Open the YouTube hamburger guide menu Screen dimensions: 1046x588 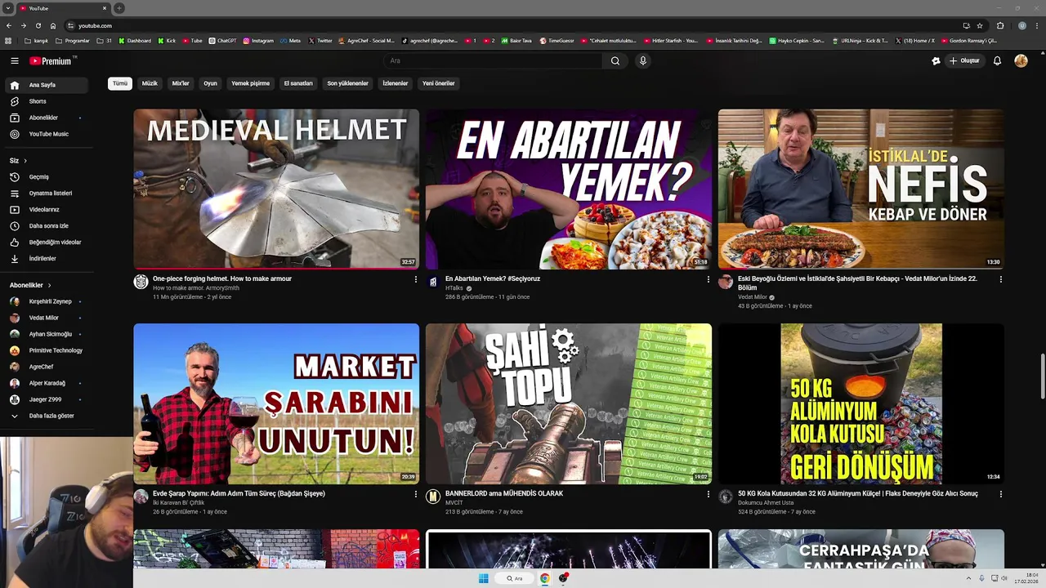14,60
